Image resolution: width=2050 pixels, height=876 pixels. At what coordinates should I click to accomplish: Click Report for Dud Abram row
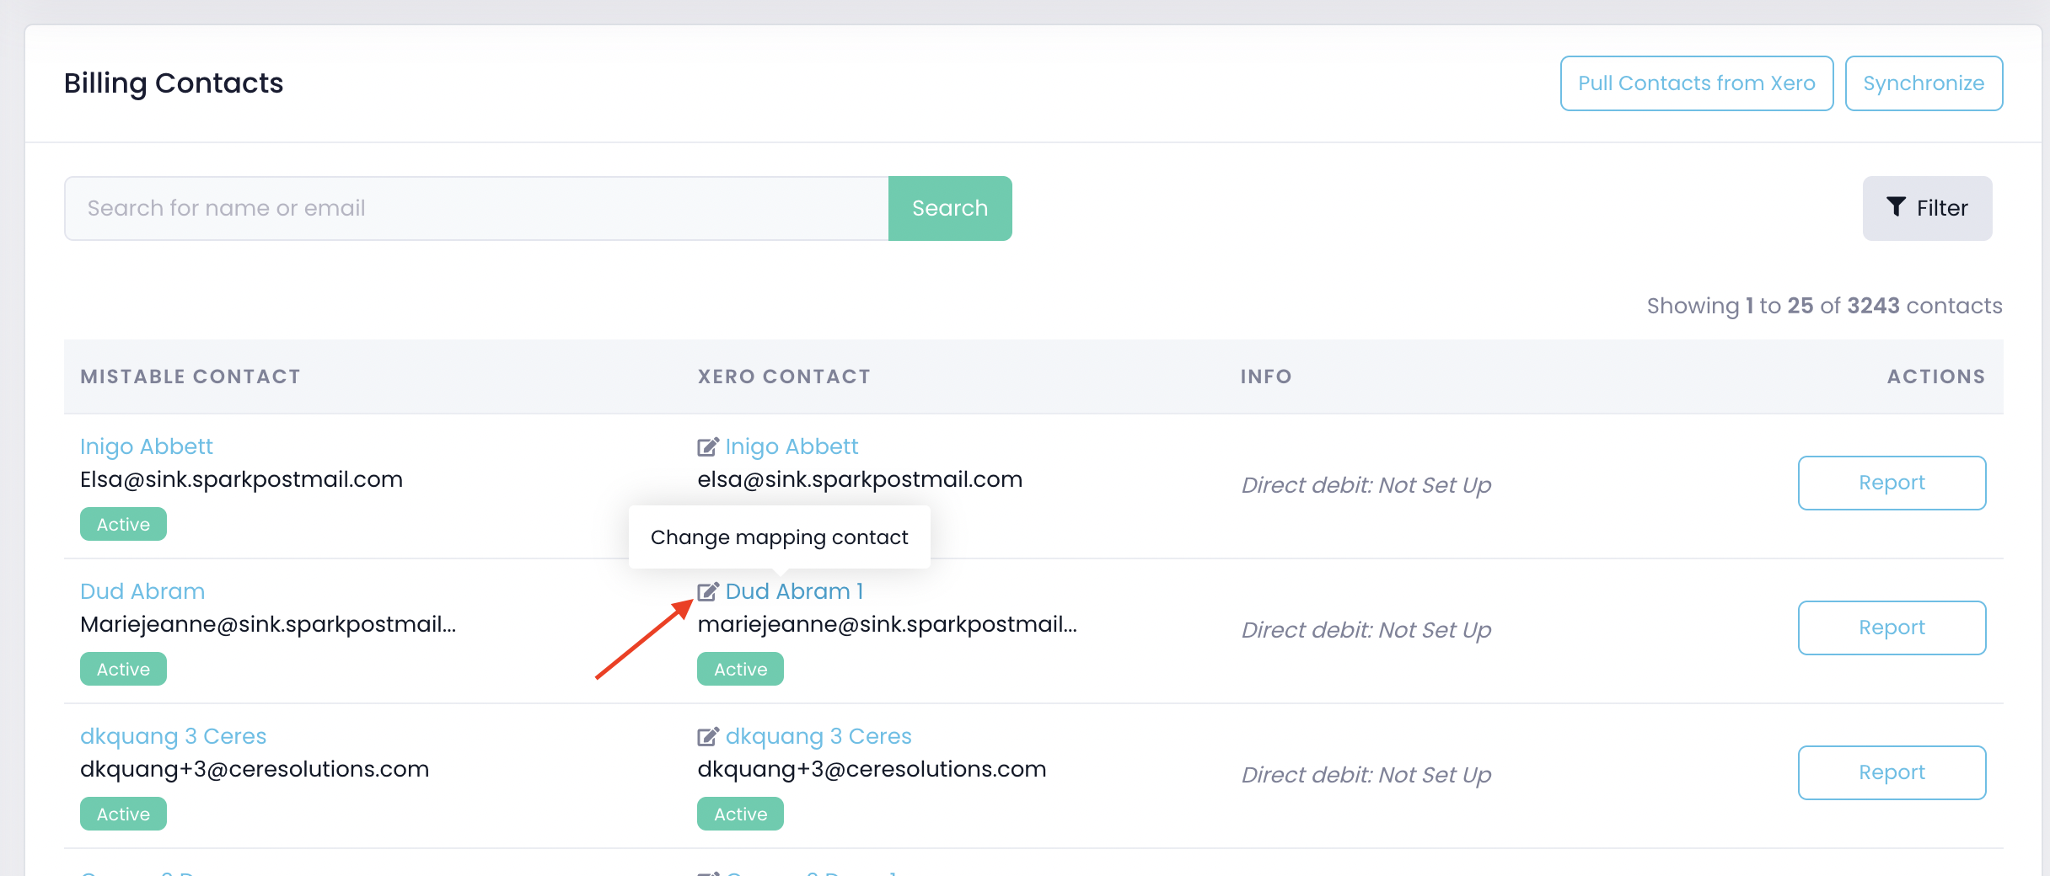pos(1891,628)
